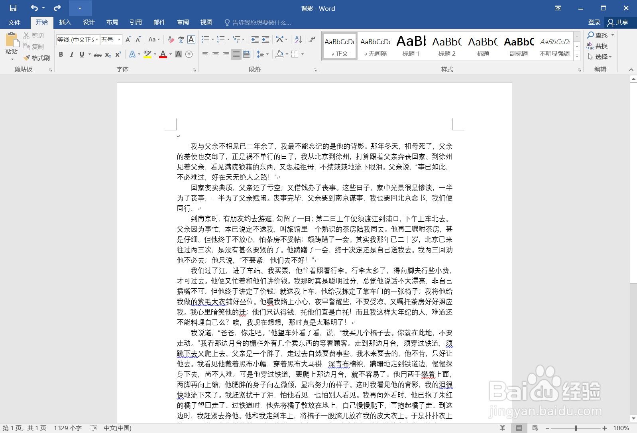Open the font color dropdown arrow
Screen dimensions: 637x433
click(x=171, y=54)
